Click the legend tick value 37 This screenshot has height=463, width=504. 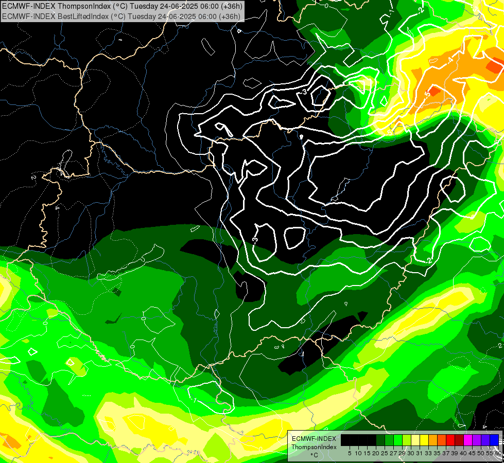[446, 453]
